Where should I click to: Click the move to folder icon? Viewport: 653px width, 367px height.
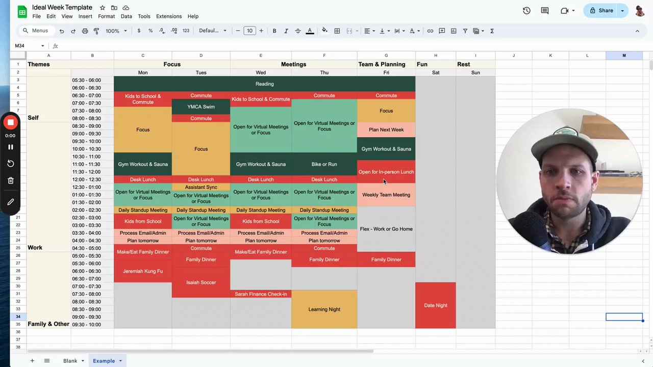[x=114, y=8]
